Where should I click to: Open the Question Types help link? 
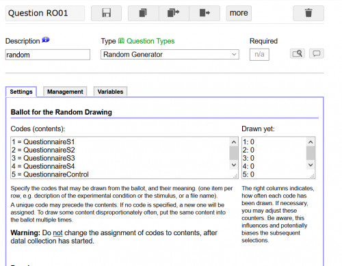(150, 41)
